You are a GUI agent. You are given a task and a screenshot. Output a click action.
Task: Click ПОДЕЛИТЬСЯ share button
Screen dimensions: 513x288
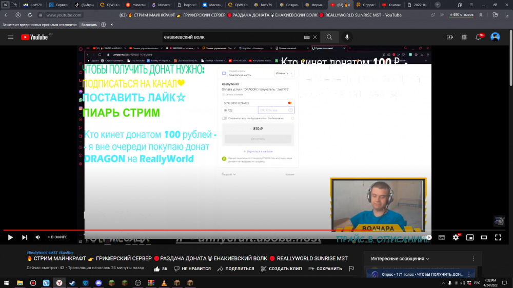tap(235, 269)
